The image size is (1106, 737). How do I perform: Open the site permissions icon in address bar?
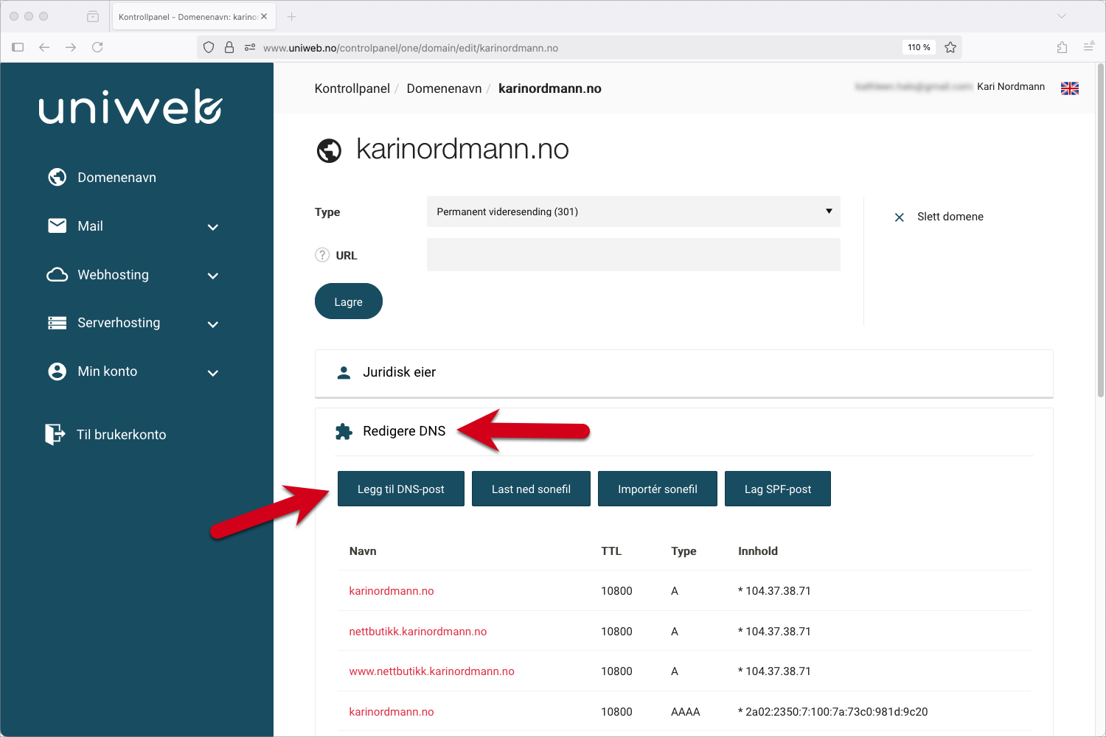250,47
